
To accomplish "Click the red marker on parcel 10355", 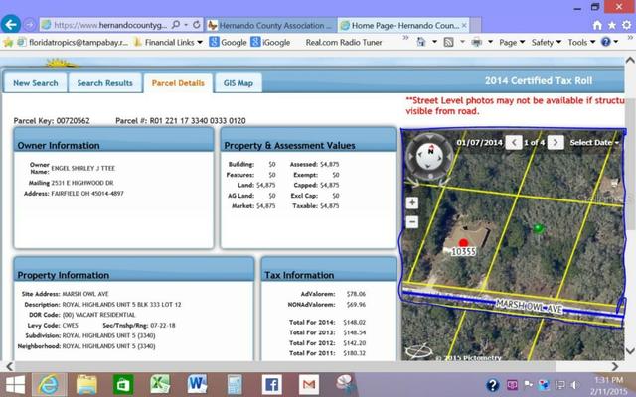I will tap(462, 242).
